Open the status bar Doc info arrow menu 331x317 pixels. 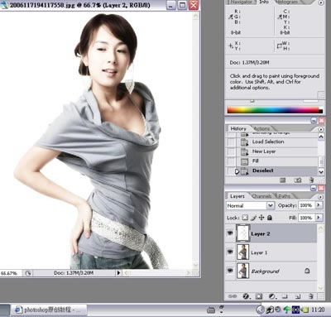[118, 273]
